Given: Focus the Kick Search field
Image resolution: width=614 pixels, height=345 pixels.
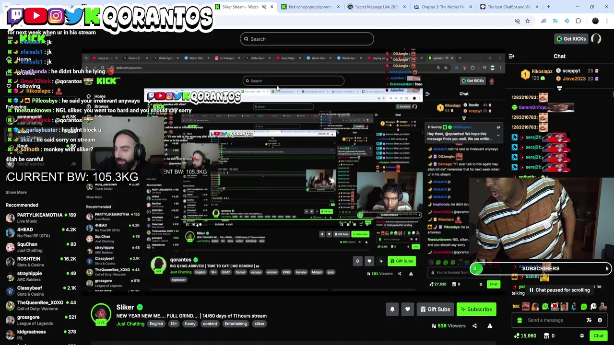Looking at the screenshot, I should [307, 39].
